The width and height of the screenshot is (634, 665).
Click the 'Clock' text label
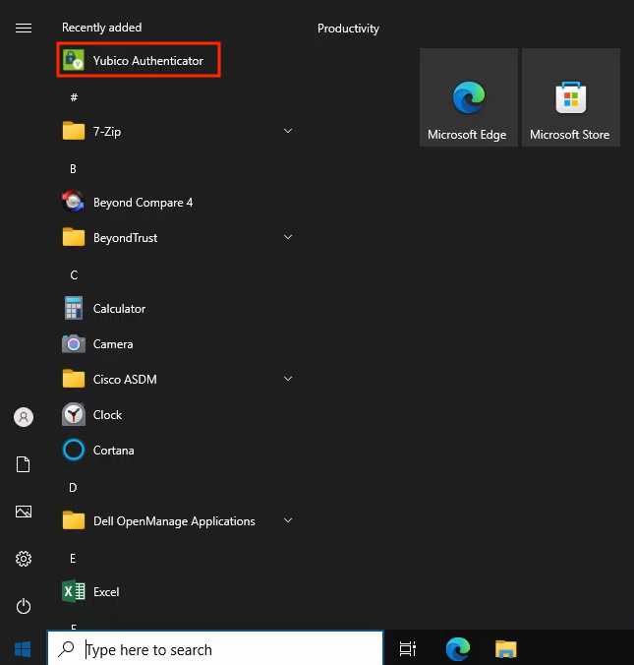(107, 415)
